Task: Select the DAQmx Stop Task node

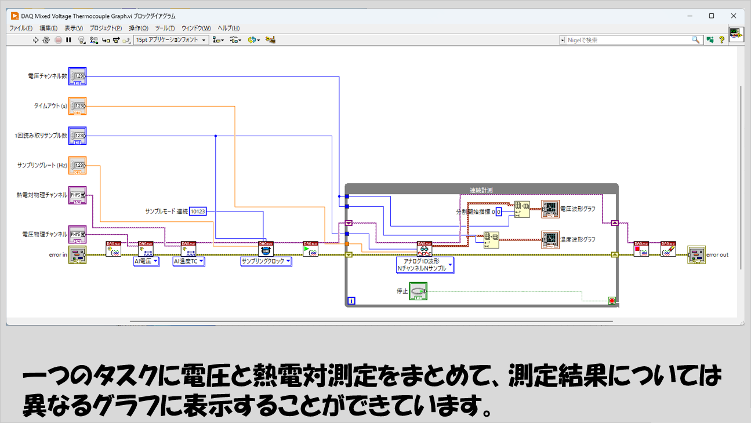Action: coord(641,249)
